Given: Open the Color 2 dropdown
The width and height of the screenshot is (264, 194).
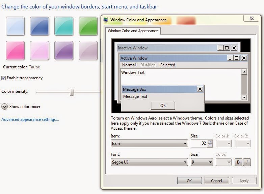Looking at the screenshot, I should pos(242,144).
